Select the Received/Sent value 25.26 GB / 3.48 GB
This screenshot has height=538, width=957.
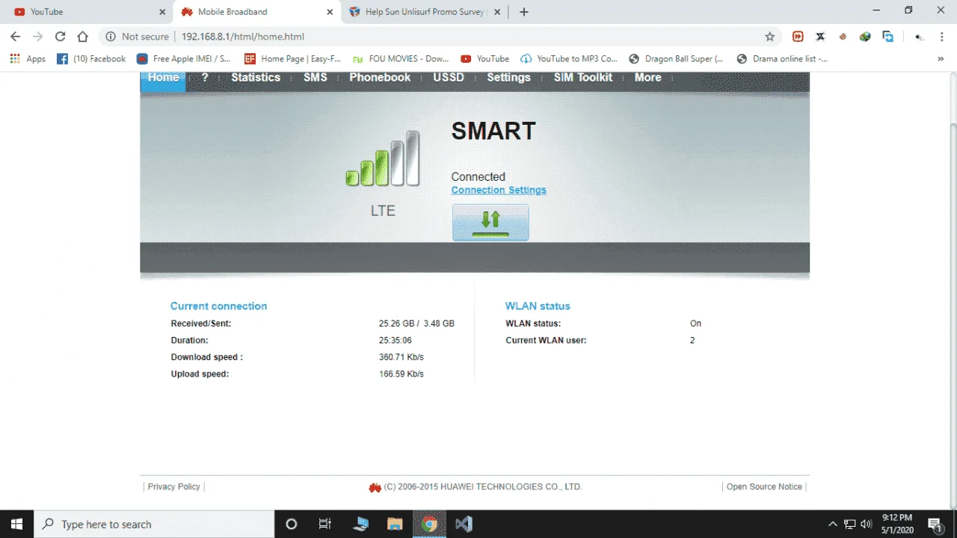(416, 324)
